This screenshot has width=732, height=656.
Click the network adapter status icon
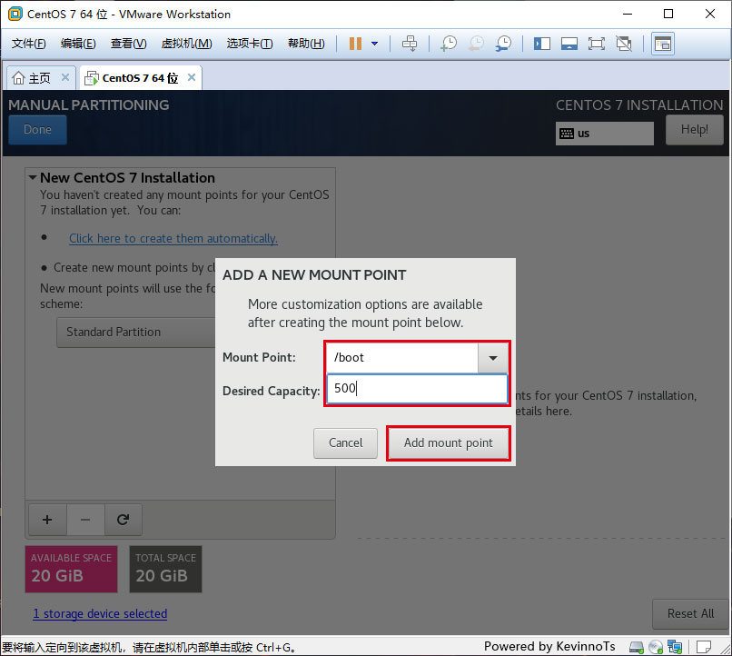(x=675, y=647)
